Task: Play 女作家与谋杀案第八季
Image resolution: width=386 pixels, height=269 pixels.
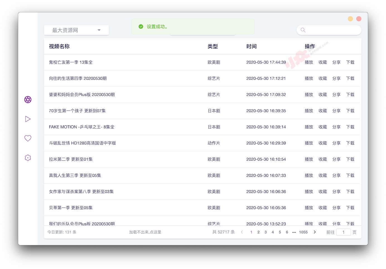Action: [309, 192]
